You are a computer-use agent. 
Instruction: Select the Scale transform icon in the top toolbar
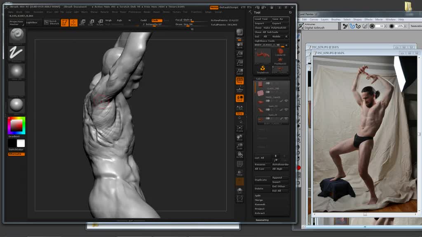(91, 23)
